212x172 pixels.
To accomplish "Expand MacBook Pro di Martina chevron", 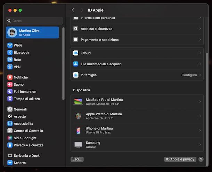I will (200, 102).
